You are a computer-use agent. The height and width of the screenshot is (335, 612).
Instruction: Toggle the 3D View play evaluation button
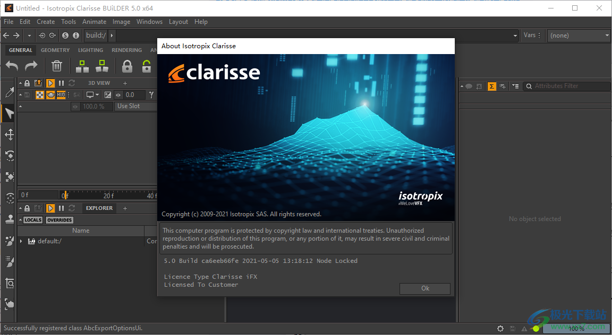50,83
